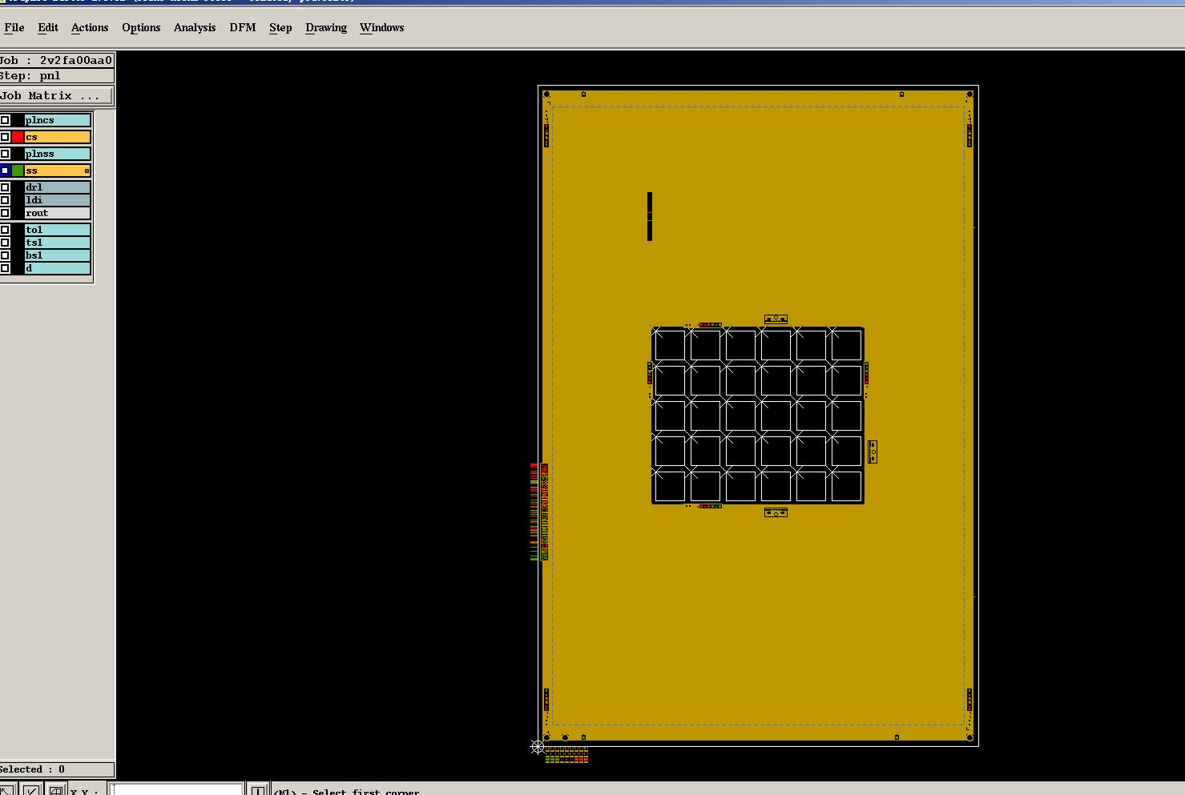Click the small grid icon on ss row
This screenshot has height=795, width=1185.
click(87, 171)
